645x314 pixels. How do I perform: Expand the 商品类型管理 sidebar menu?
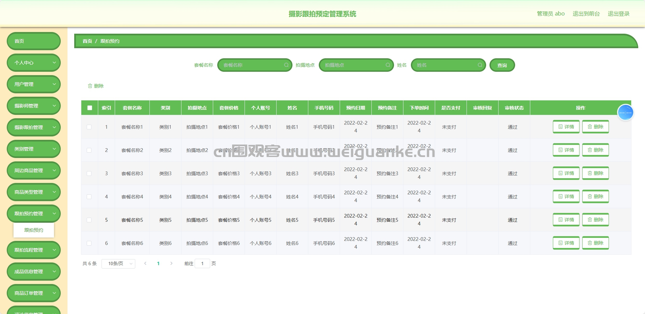pos(34,192)
